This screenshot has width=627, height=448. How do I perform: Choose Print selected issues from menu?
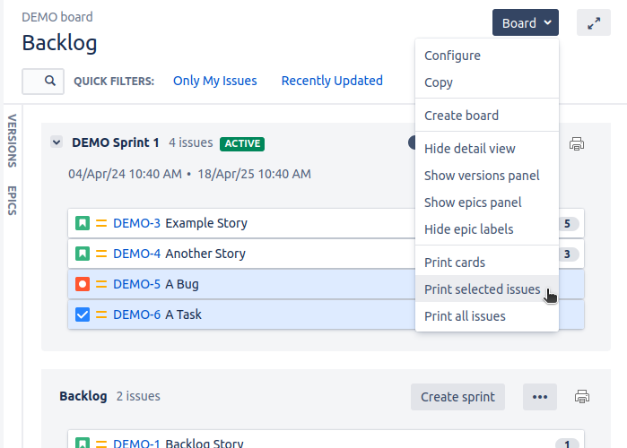pos(482,289)
